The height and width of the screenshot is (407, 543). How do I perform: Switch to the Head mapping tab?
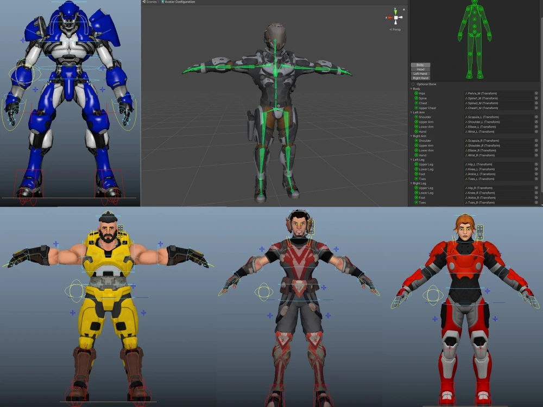point(420,69)
